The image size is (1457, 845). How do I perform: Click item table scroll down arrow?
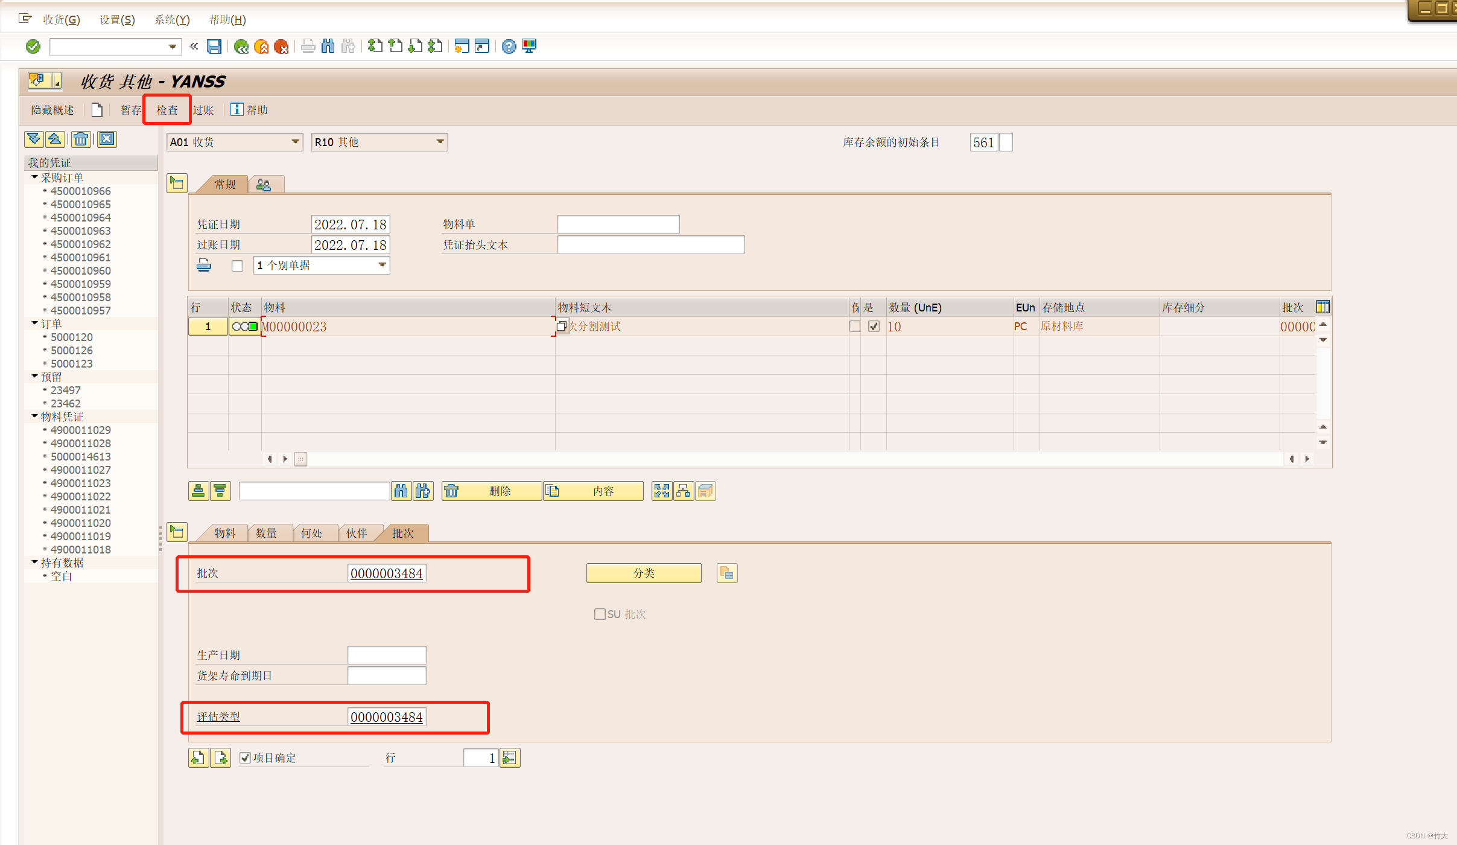[x=1323, y=442]
